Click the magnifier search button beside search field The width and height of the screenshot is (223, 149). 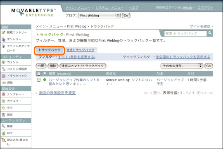[x=210, y=33]
